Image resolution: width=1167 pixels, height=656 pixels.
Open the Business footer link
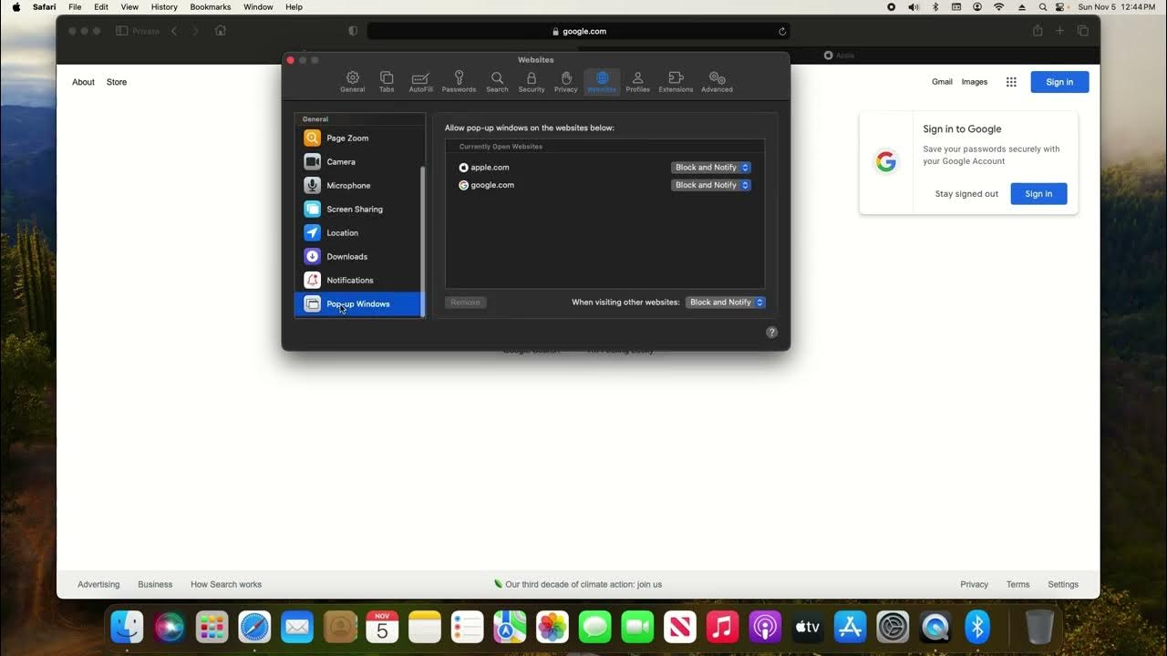tap(155, 585)
